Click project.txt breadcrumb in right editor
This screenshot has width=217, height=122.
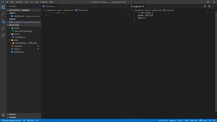[170, 10]
